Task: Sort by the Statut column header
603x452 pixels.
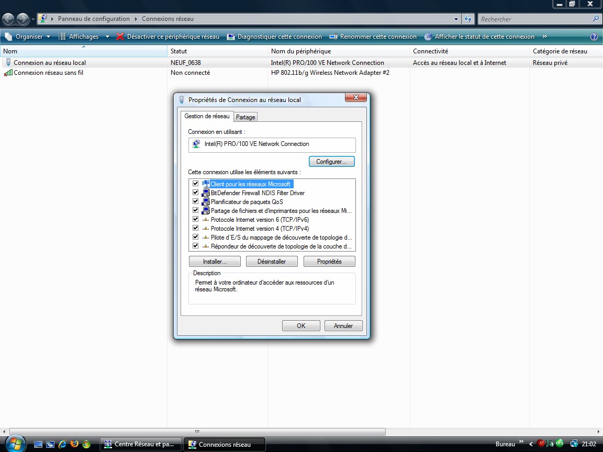Action: point(218,51)
